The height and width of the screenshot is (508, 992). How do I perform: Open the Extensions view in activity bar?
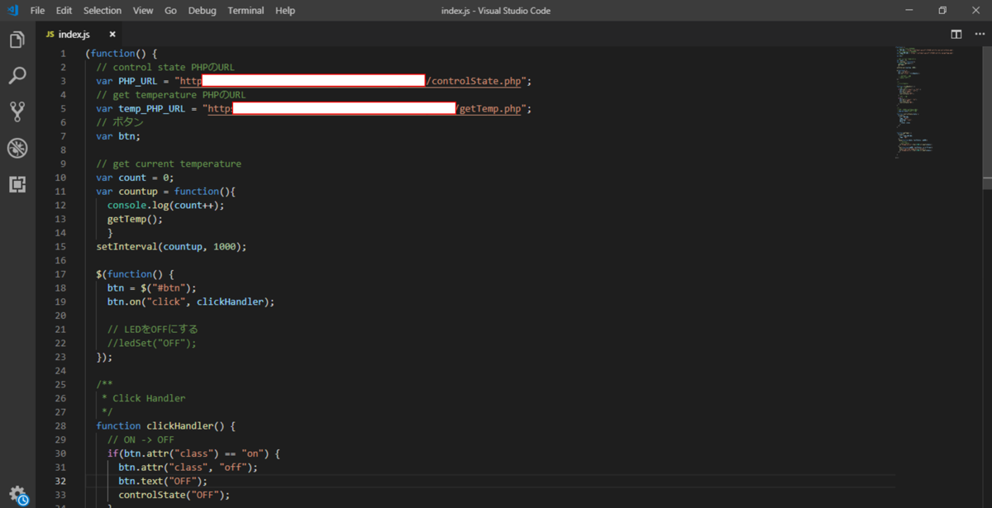[17, 184]
